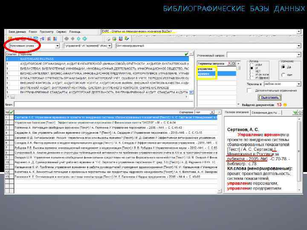Delete query terms with the red X icon

[x=229, y=63]
